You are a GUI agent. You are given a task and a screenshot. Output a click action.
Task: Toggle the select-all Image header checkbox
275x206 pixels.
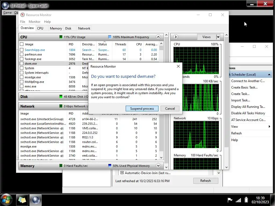[x=21, y=44]
